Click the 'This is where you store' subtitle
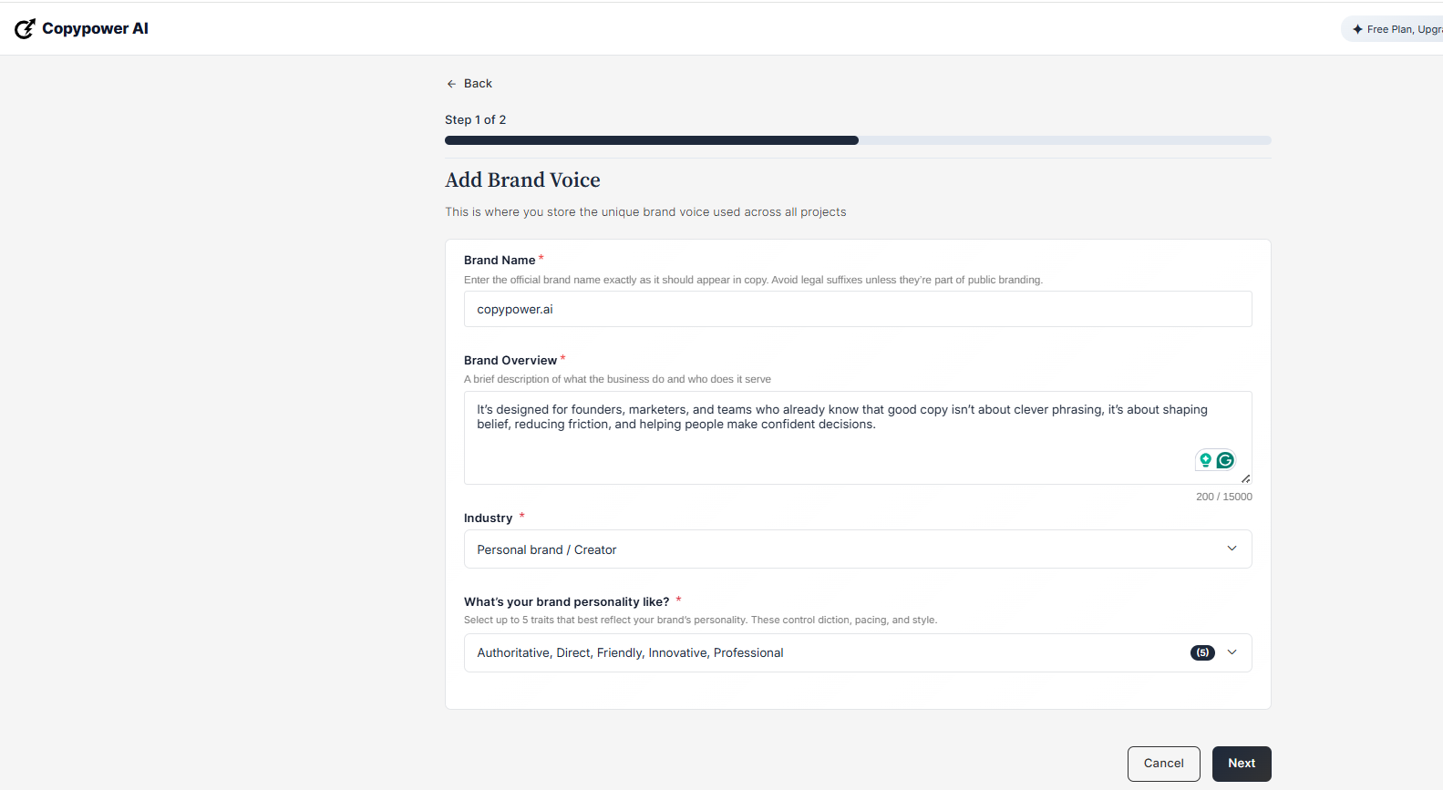 645,212
